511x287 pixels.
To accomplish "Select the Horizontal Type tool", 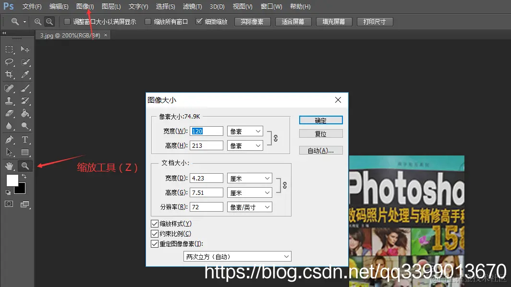I will coord(25,139).
